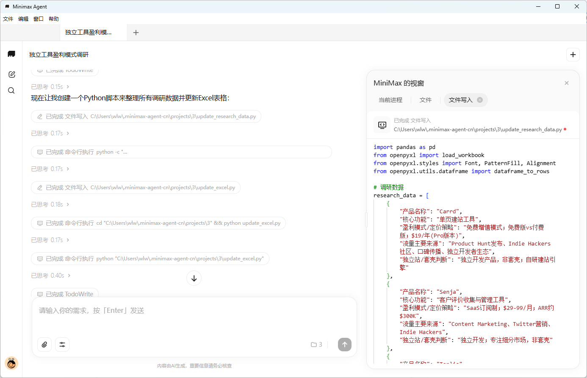Open the settings sliders icon near the input
587x378 pixels.
[x=62, y=345]
